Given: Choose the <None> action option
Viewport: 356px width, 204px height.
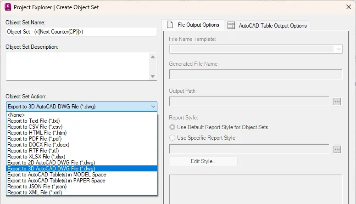Looking at the screenshot, I should tap(17, 115).
